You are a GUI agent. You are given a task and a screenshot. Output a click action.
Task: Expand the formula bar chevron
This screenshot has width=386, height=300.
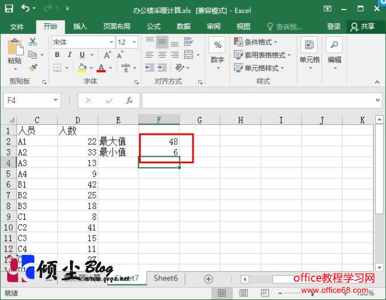[x=378, y=100]
